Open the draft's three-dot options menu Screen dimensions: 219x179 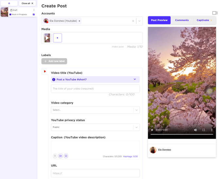(x=34, y=10)
